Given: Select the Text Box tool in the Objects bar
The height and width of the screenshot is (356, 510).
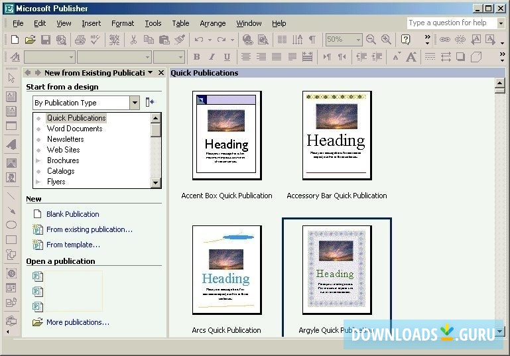Looking at the screenshot, I should click(11, 97).
